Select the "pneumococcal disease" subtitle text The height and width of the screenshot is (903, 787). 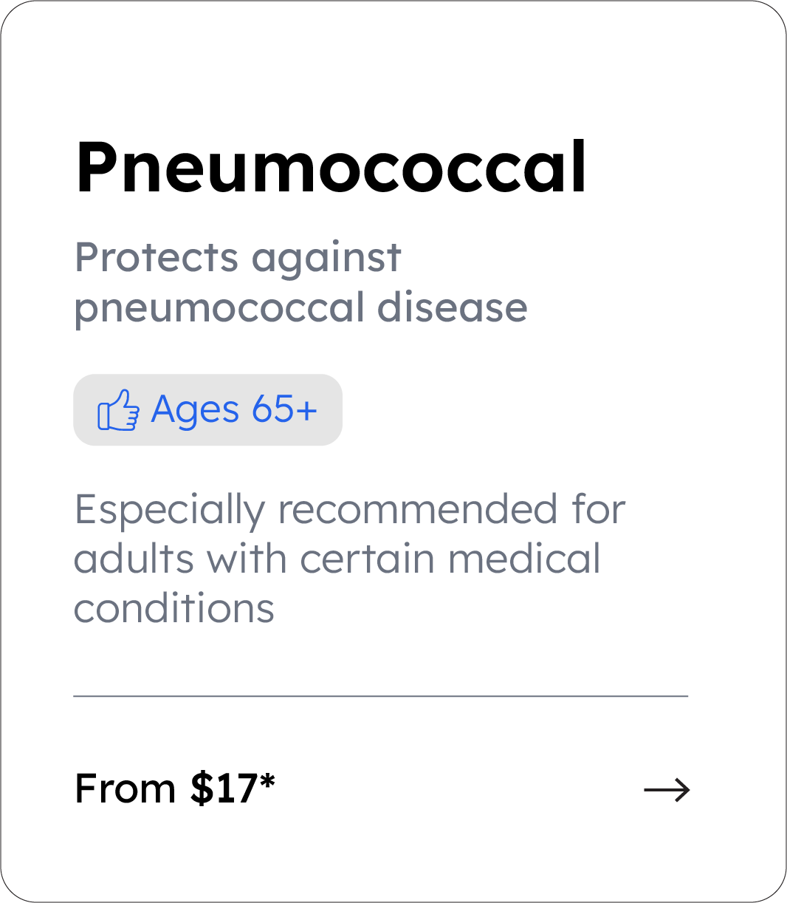tap(300, 307)
